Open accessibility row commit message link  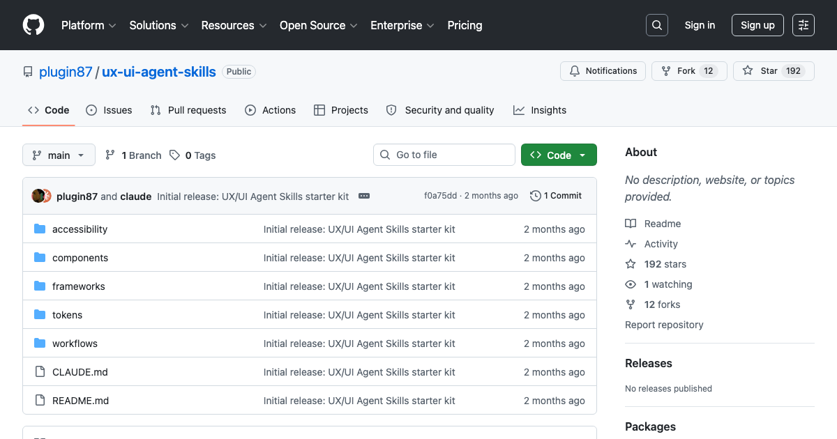pyautogui.click(x=359, y=229)
